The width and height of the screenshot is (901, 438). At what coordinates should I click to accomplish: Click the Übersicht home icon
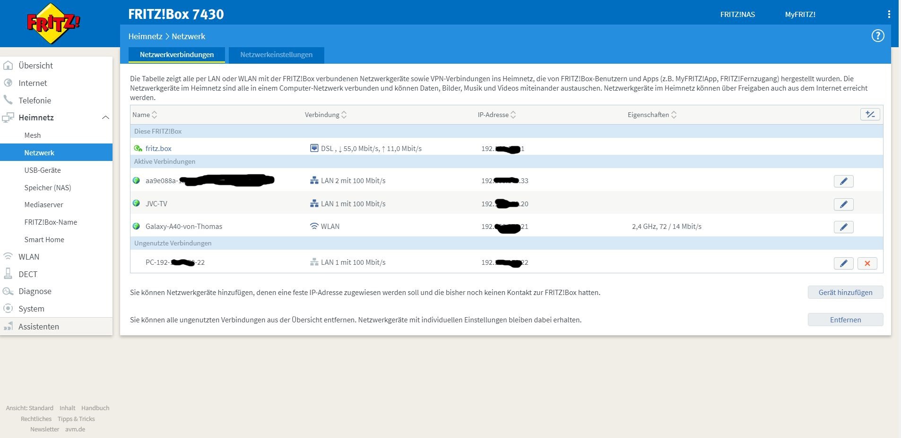pos(8,66)
